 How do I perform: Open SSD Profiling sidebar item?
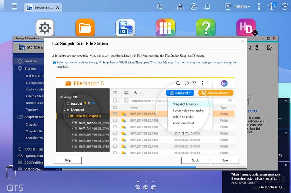[31, 163]
